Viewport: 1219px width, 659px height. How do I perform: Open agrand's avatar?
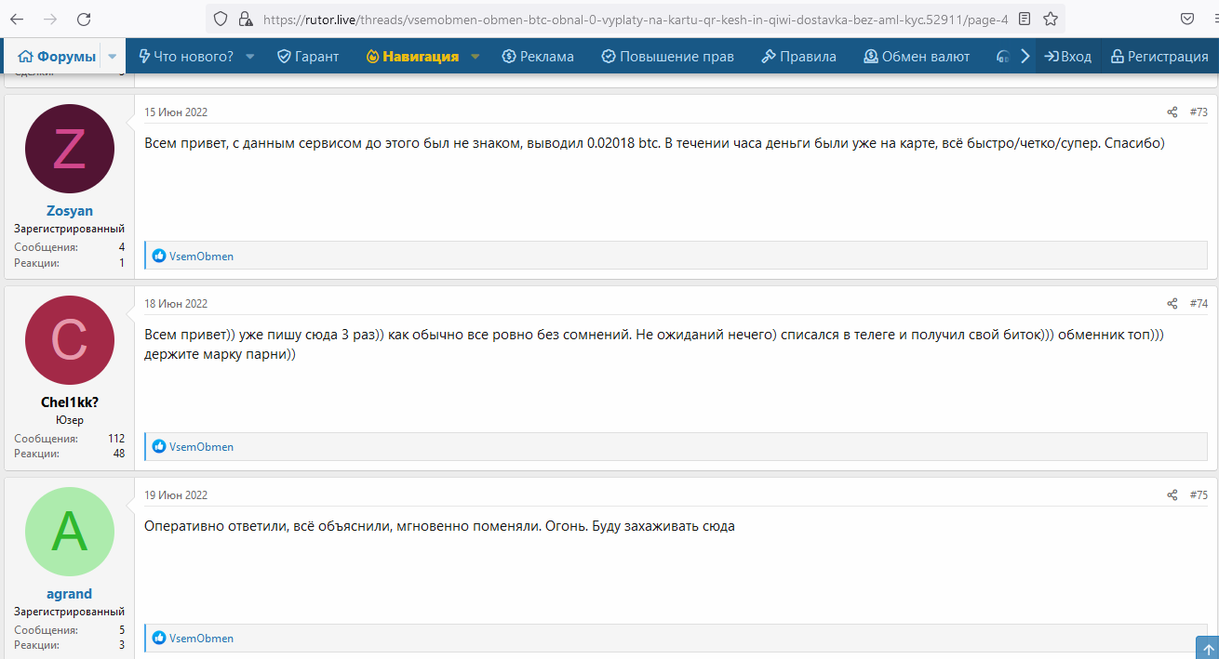coord(70,532)
